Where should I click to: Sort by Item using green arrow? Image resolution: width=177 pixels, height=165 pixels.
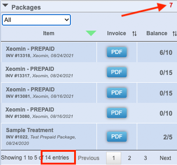coord(91,33)
